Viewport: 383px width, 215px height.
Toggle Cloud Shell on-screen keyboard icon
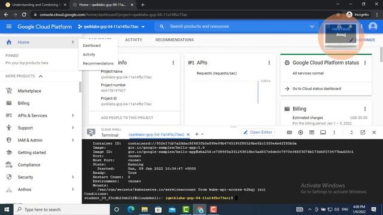click(x=289, y=133)
